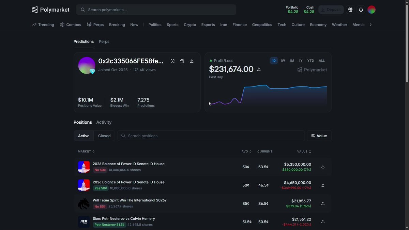Select the YTD profit range
Screen dimensions: 409x230
tap(310, 61)
